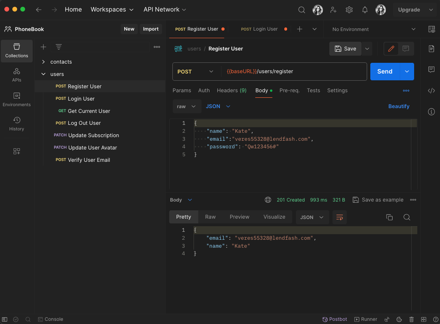Screen dimensions: 440x324
Task: Switch to the Pre-req. tab
Action: (289, 91)
